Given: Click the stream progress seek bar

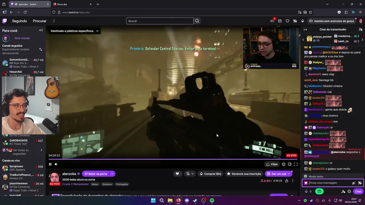Looking at the screenshot, I should tap(173, 159).
